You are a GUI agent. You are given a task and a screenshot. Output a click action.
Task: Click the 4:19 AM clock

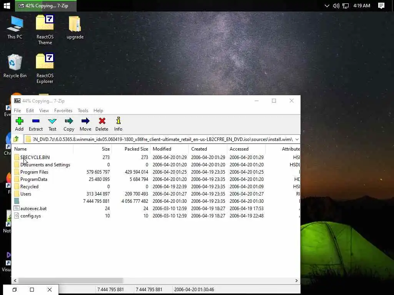tap(362, 5)
